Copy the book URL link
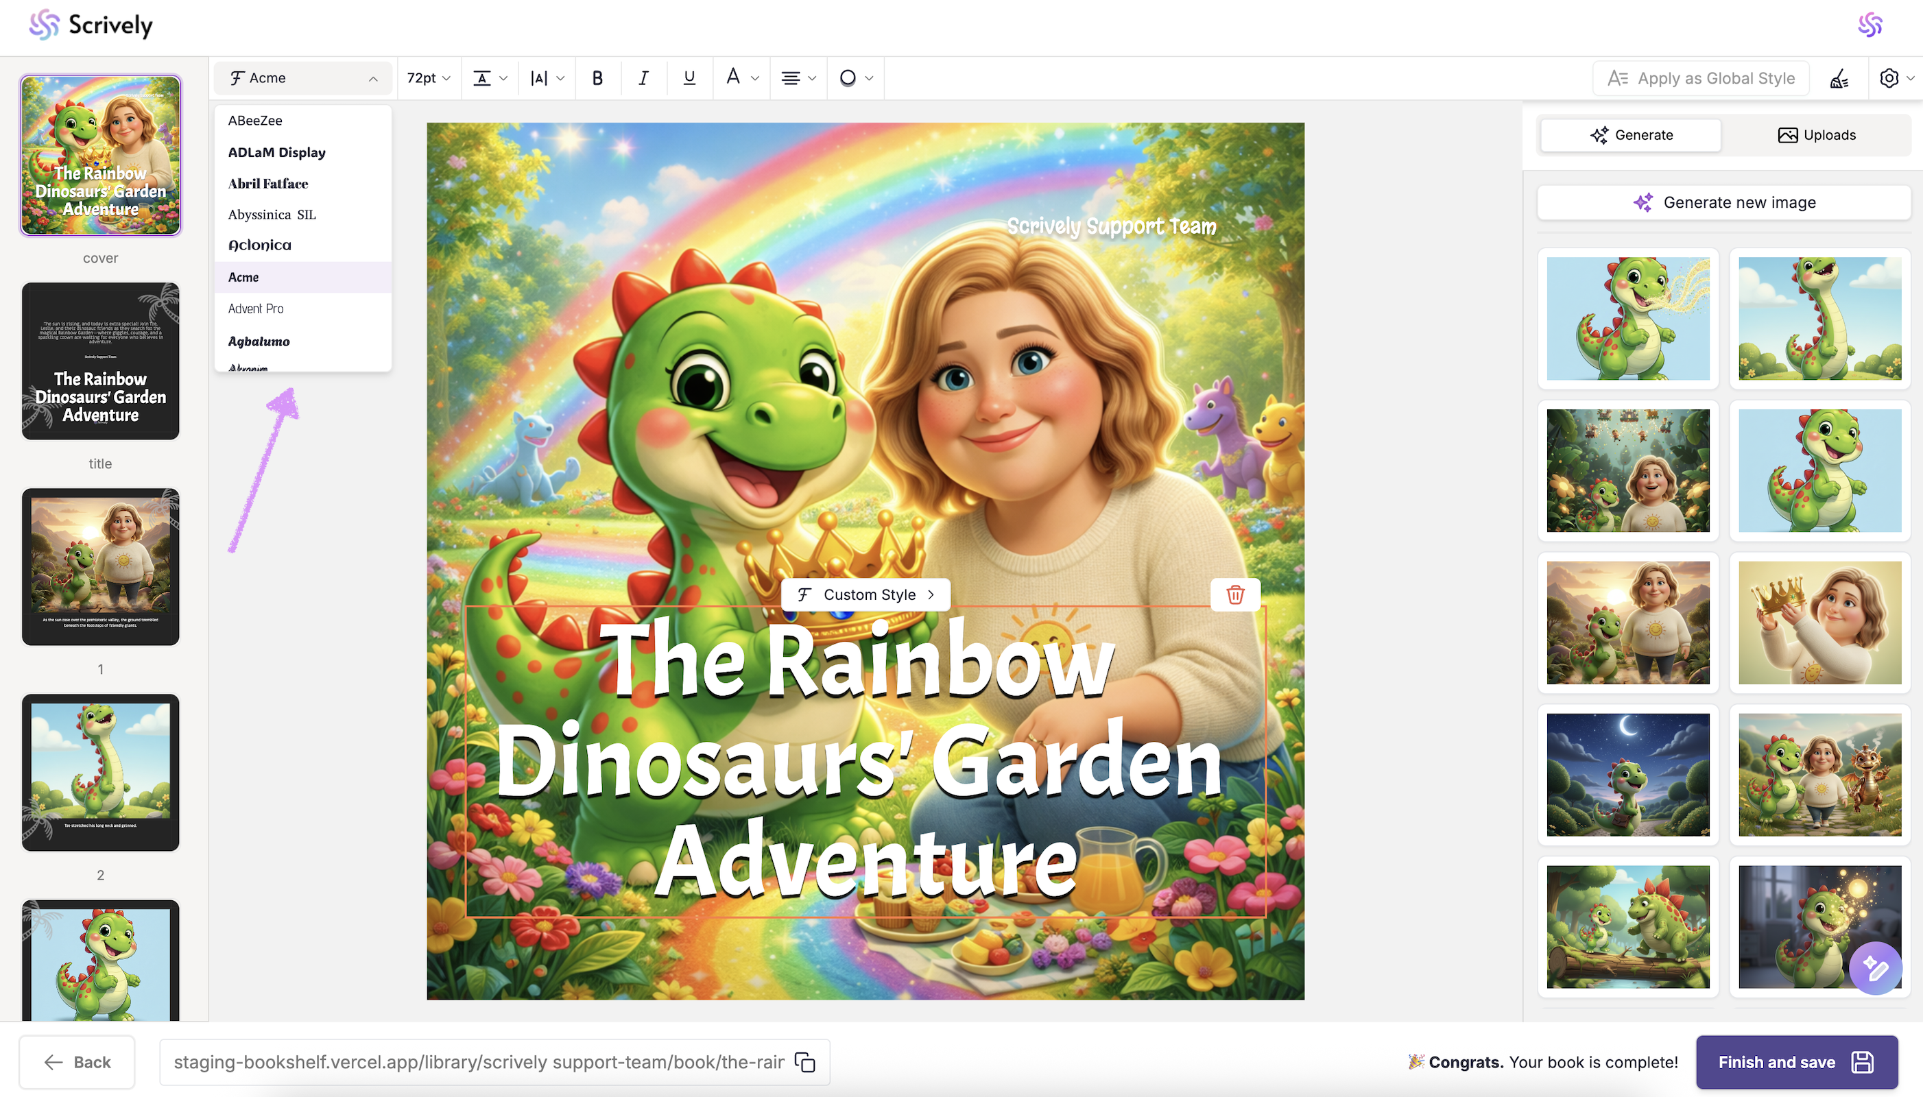 point(804,1062)
